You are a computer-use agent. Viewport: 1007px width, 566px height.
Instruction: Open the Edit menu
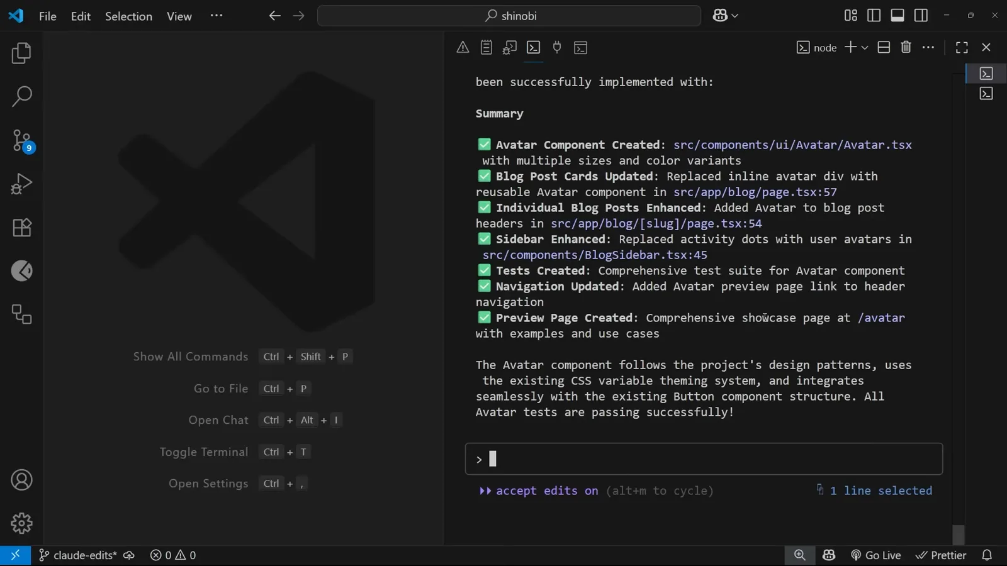[x=81, y=16]
